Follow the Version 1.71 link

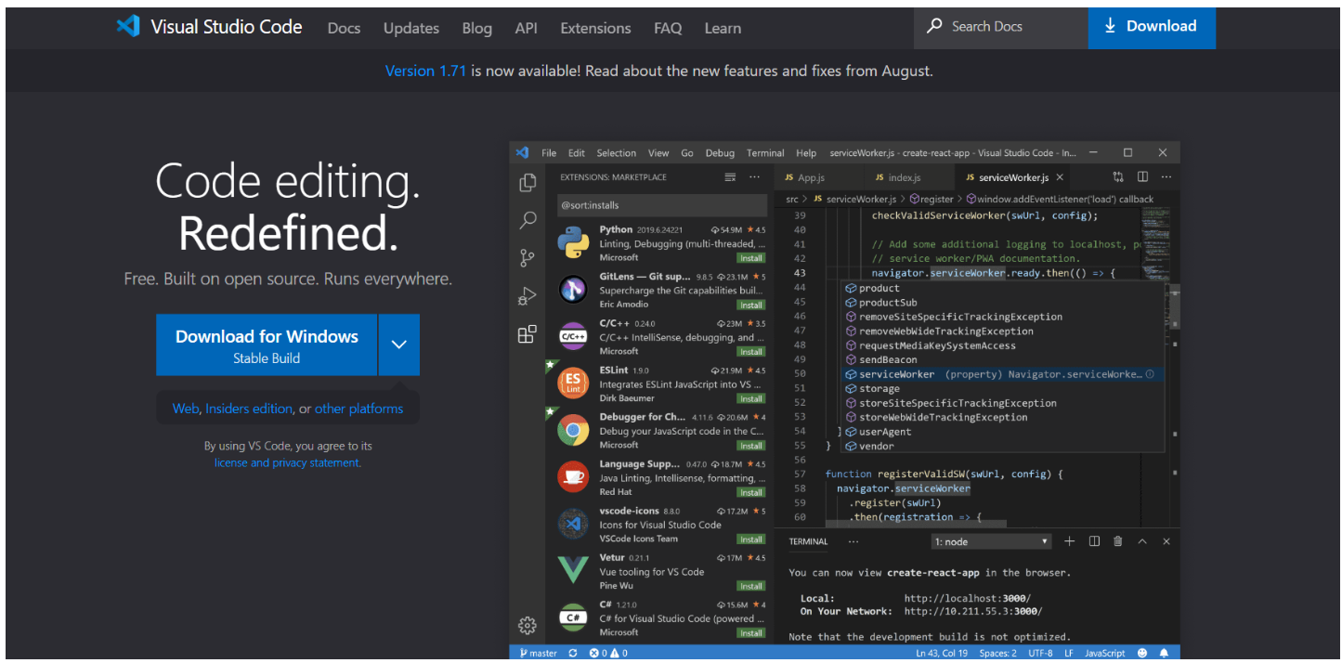coord(425,71)
